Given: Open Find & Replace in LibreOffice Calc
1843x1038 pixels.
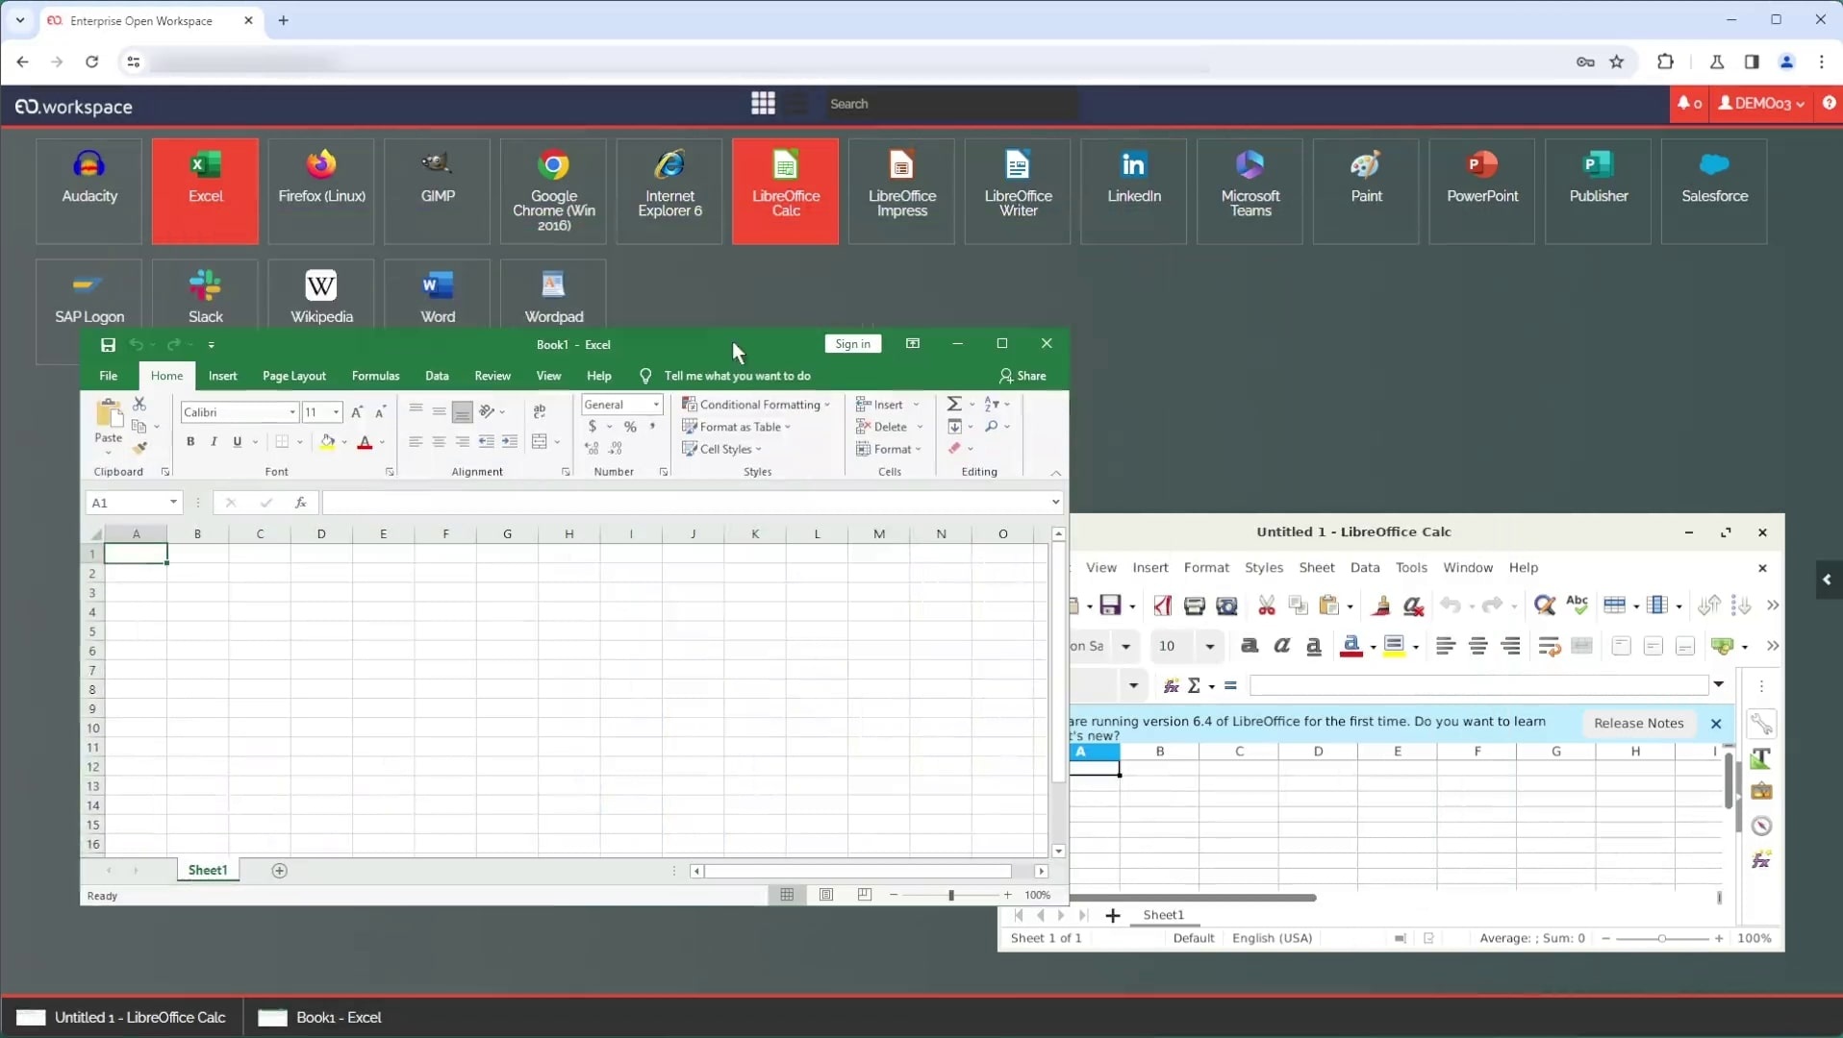Looking at the screenshot, I should [1545, 605].
